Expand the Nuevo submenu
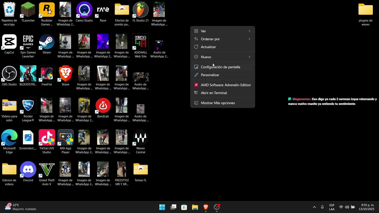The image size is (379, 213). [222, 57]
